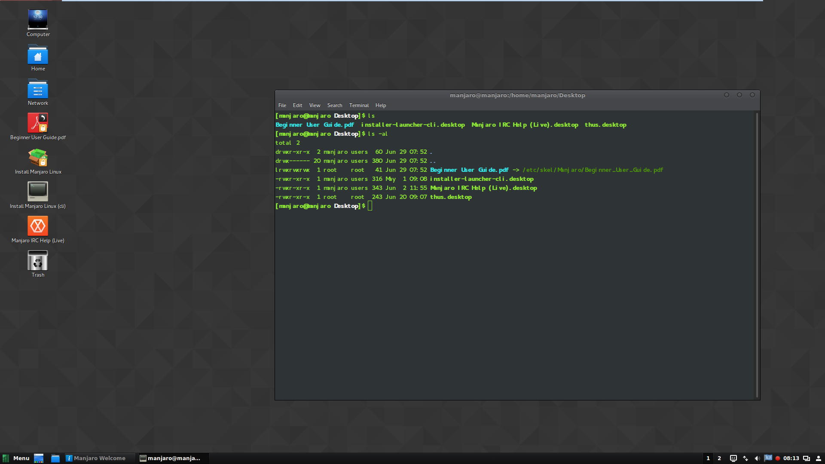Click 'thus.desktop' in ls -al output
Viewport: 825px width, 464px height.
tap(451, 197)
